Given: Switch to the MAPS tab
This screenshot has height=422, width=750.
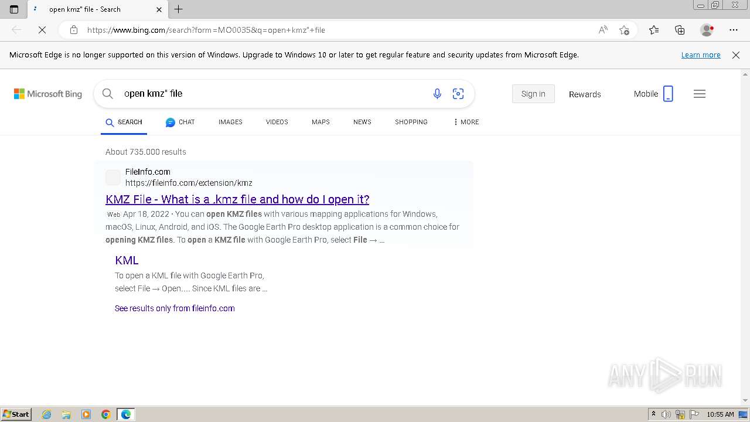Looking at the screenshot, I should click(321, 122).
